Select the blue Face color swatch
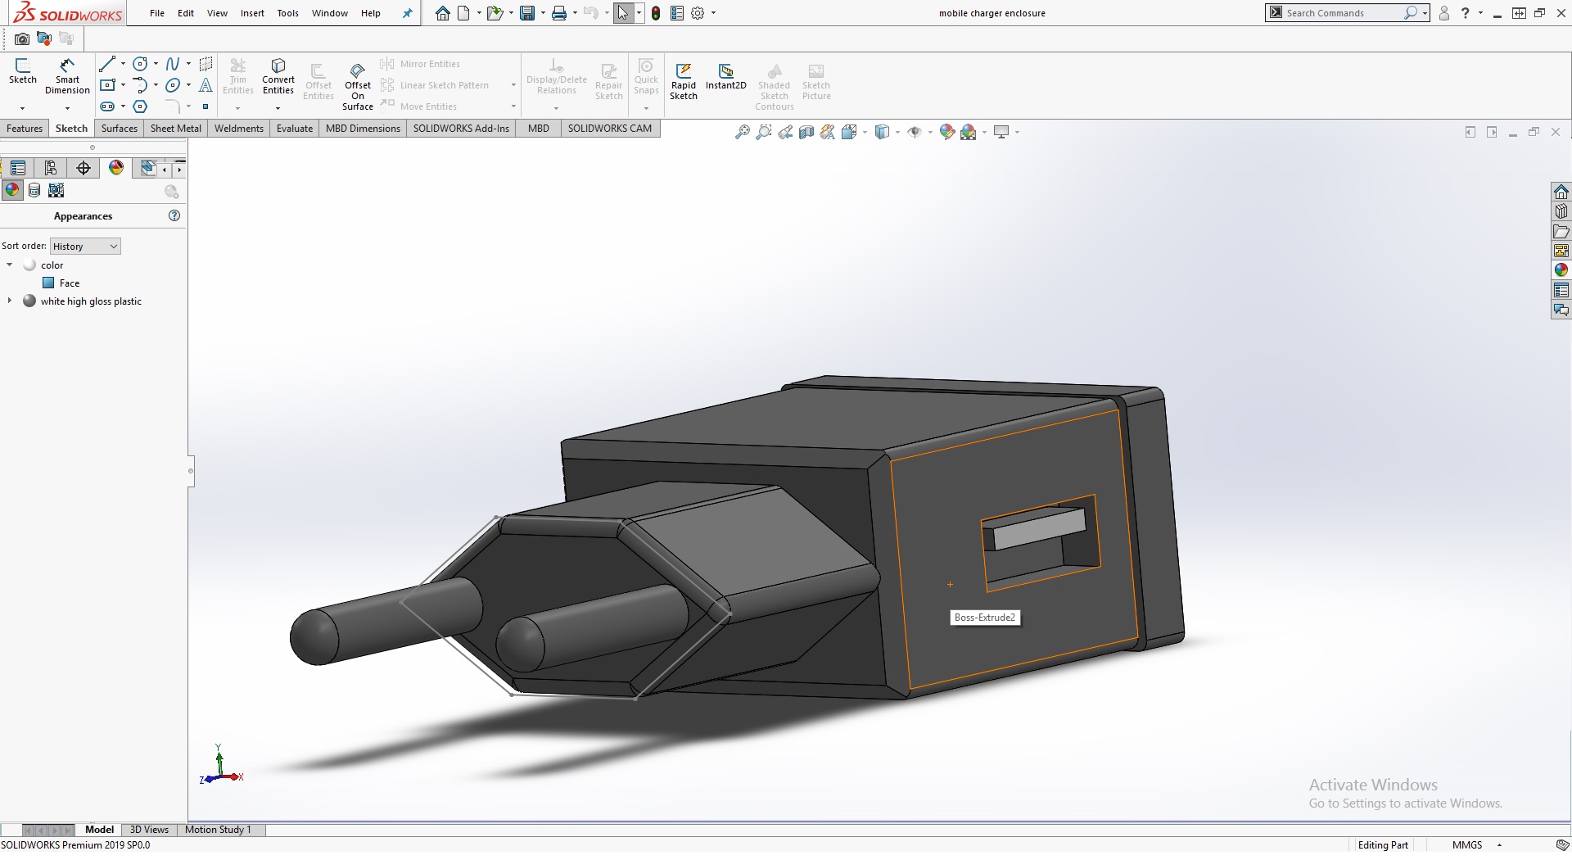 (x=48, y=283)
